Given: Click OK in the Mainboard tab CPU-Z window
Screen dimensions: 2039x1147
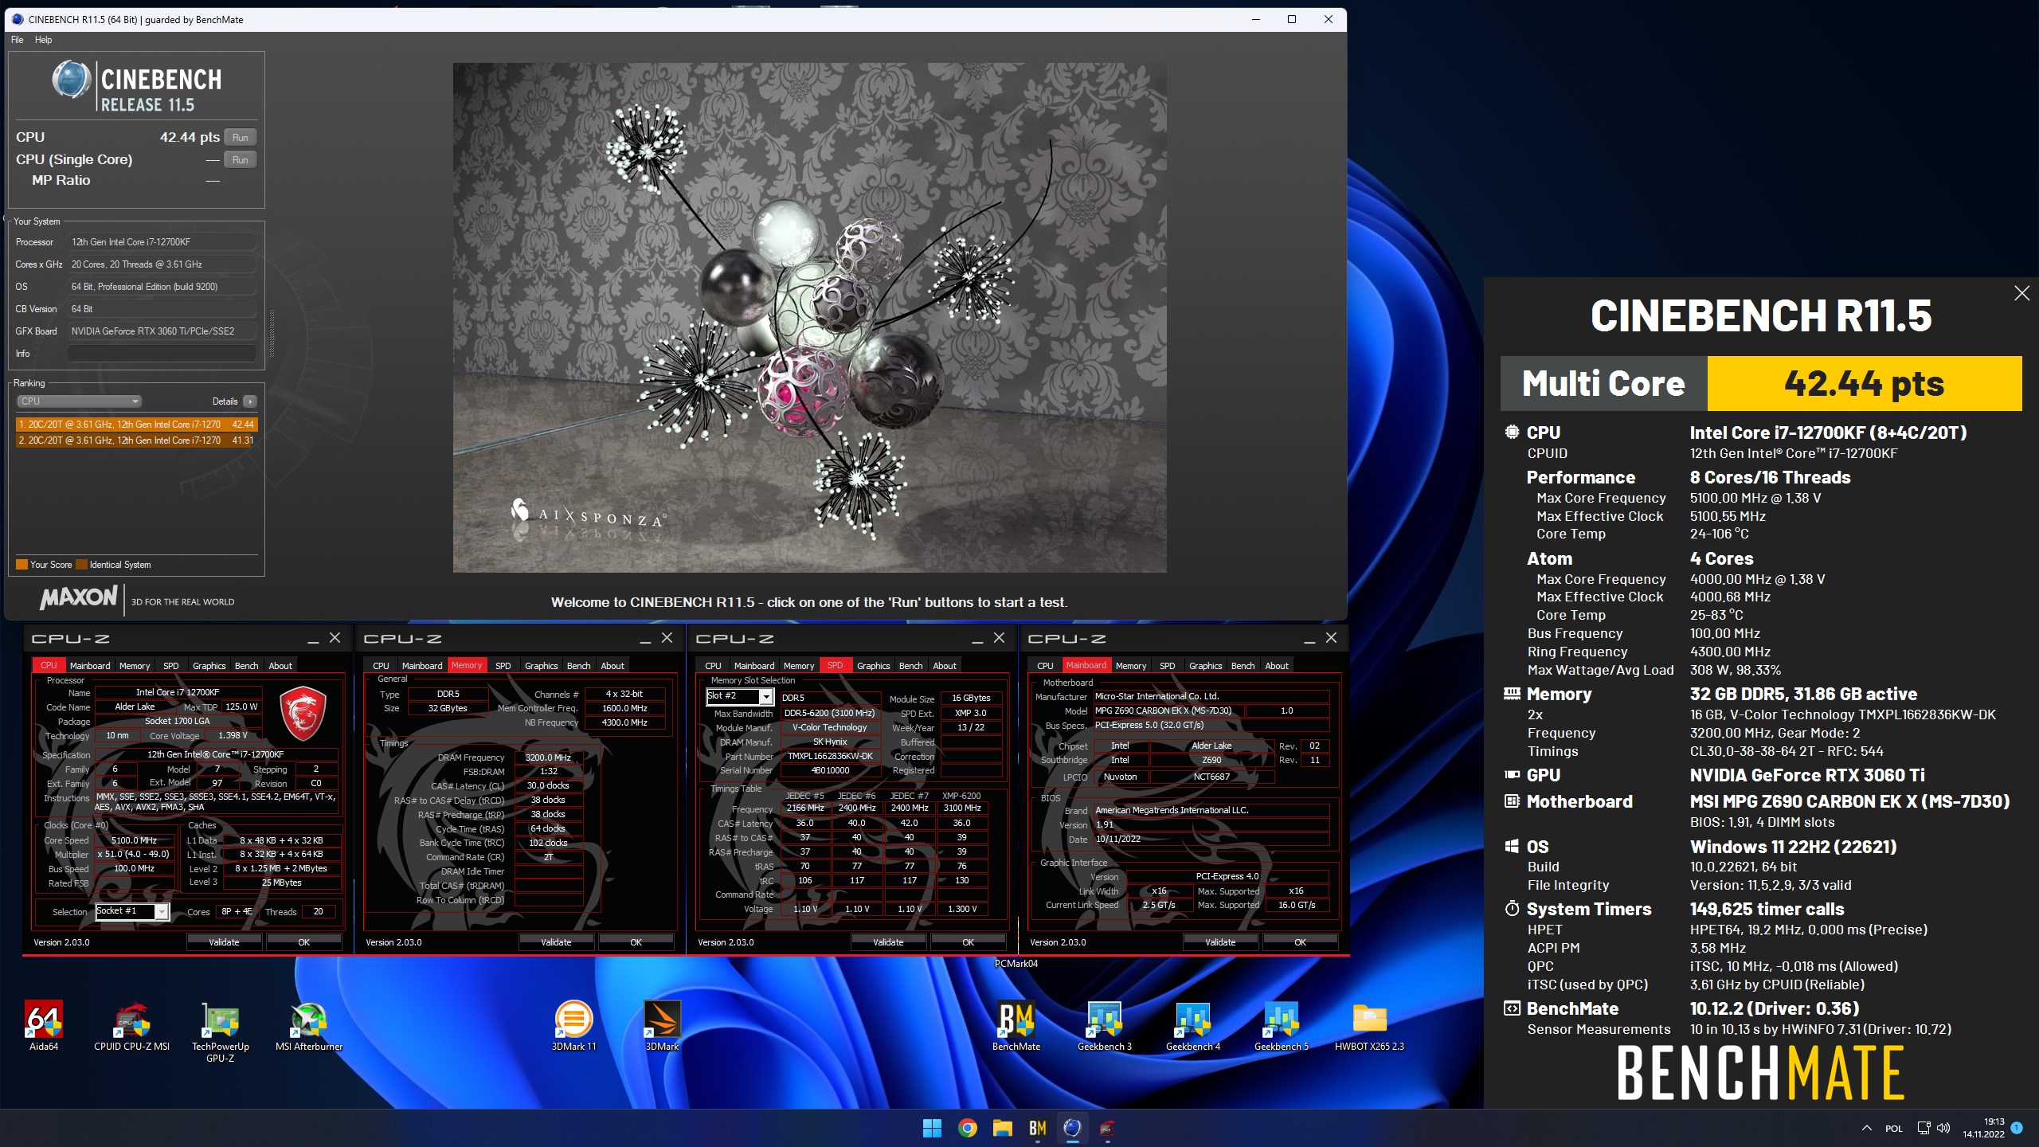Looking at the screenshot, I should pyautogui.click(x=1300, y=942).
